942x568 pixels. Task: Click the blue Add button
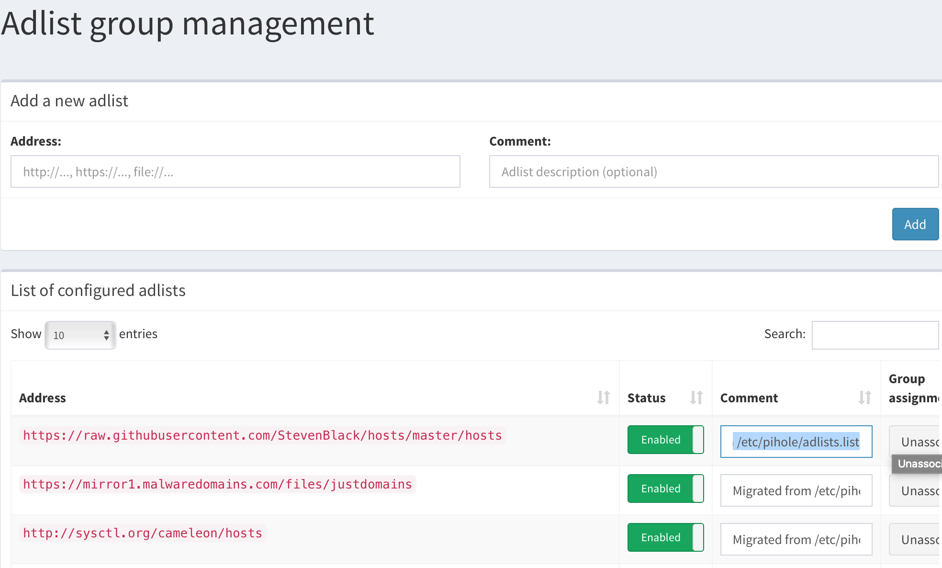[x=915, y=224]
